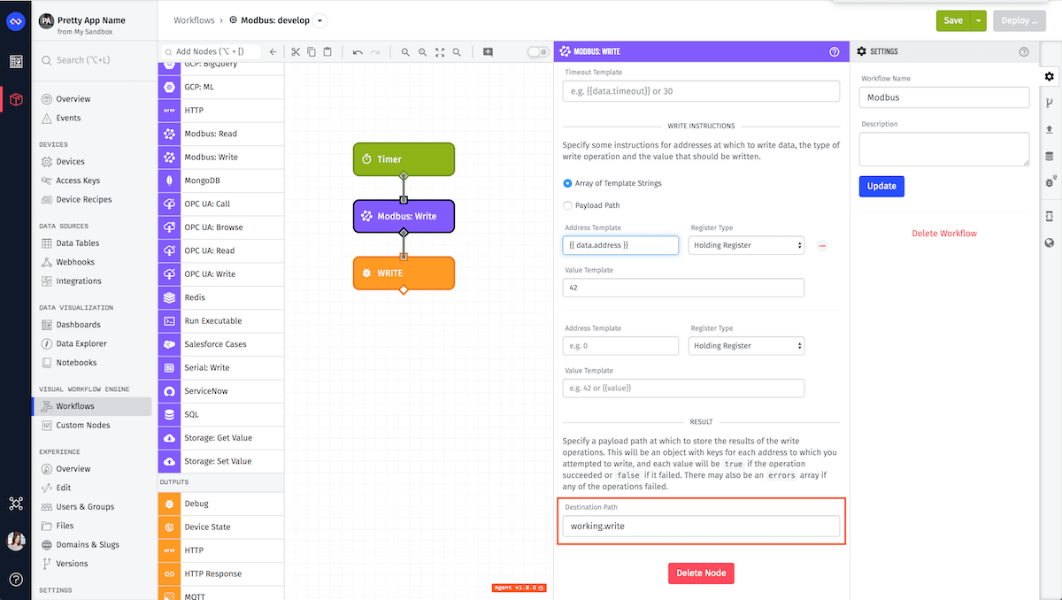Click the Delete Workflow link
The image size is (1062, 600).
point(944,234)
